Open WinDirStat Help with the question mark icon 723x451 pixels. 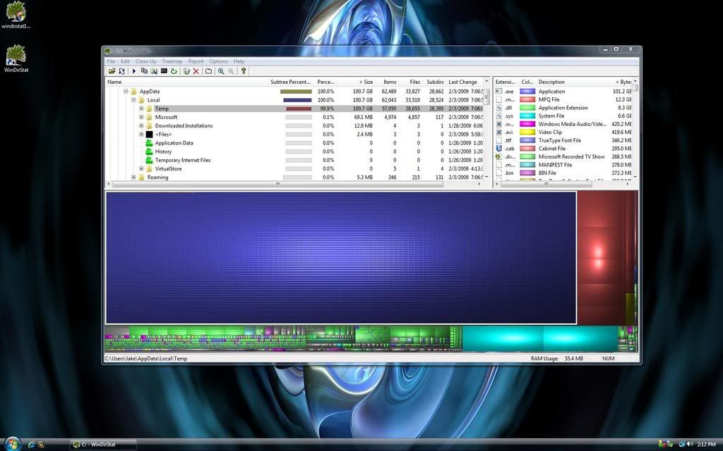click(244, 72)
